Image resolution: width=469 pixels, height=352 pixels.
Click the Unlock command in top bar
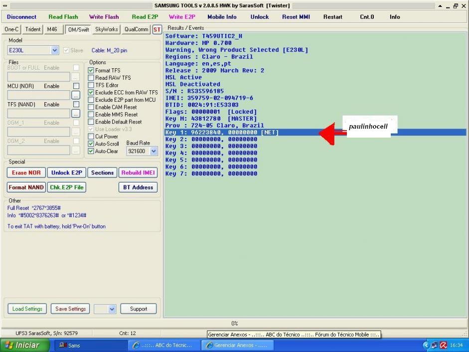[260, 17]
